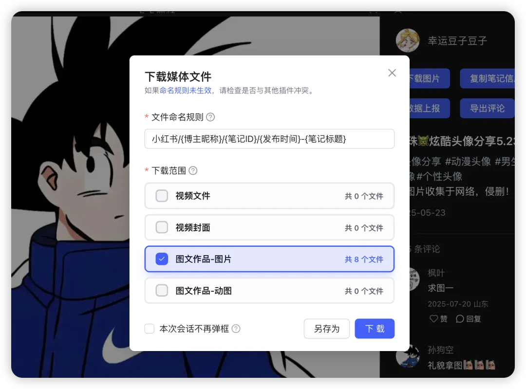Uncheck the 图文作品-图片 option
526x389 pixels.
[162, 259]
